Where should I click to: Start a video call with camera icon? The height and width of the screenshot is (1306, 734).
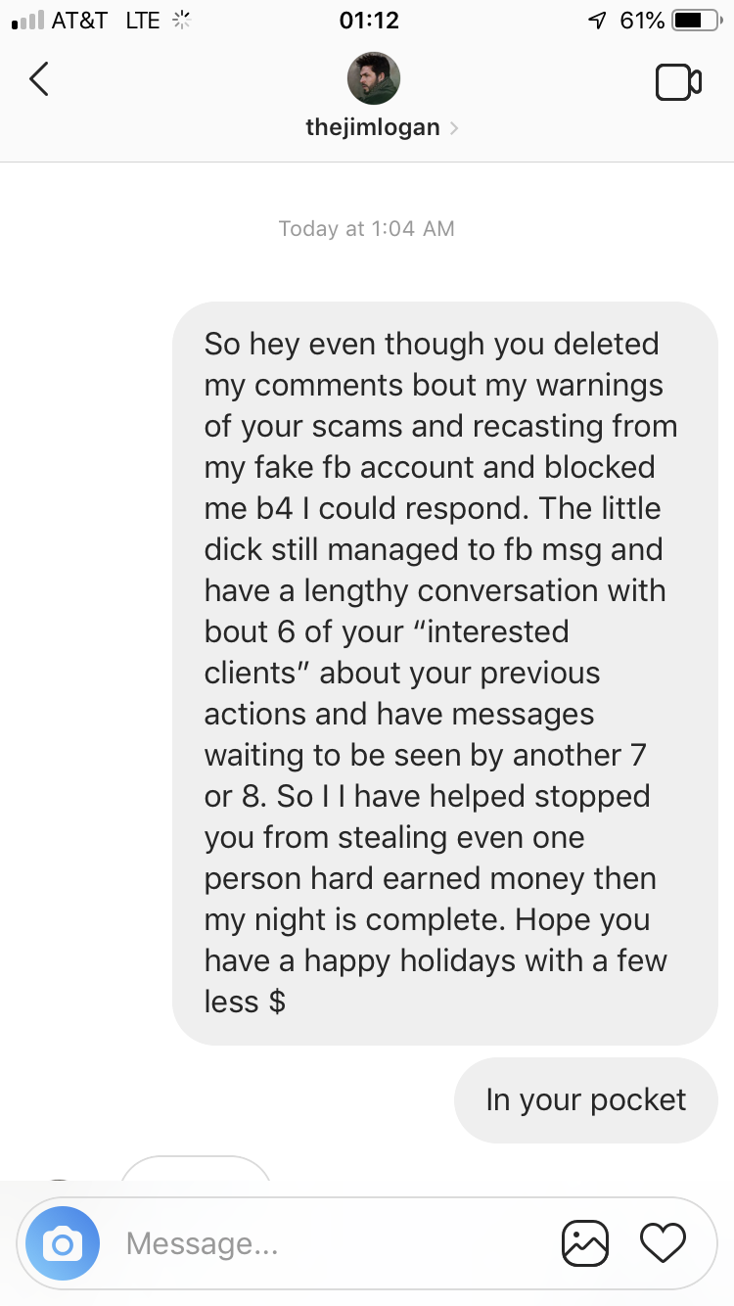(678, 82)
